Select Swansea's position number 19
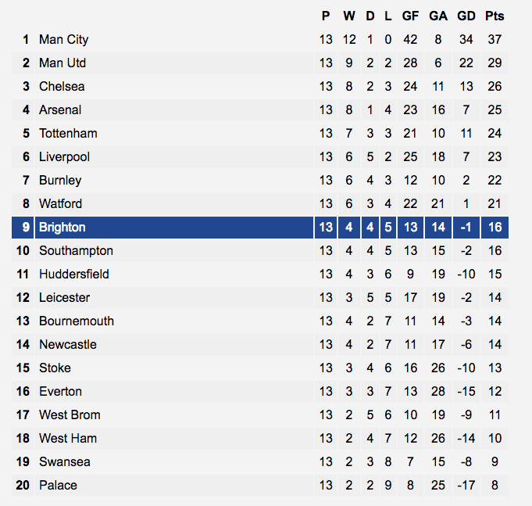The image size is (532, 506). [23, 461]
